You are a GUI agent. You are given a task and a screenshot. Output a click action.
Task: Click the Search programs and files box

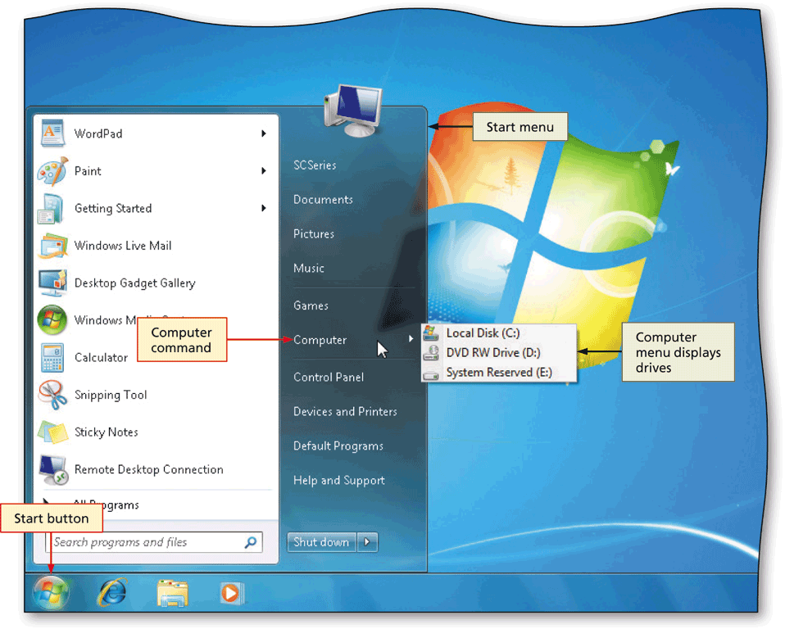click(154, 542)
